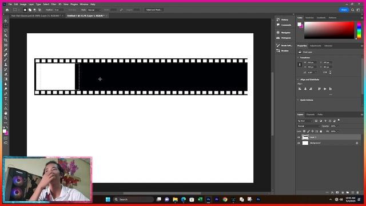This screenshot has width=366, height=206.
Task: Select the Eraser tool
Action: pos(6,74)
